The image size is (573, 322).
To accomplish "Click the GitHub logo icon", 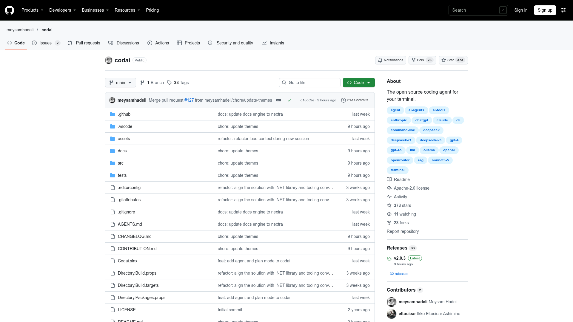I will coord(10,10).
